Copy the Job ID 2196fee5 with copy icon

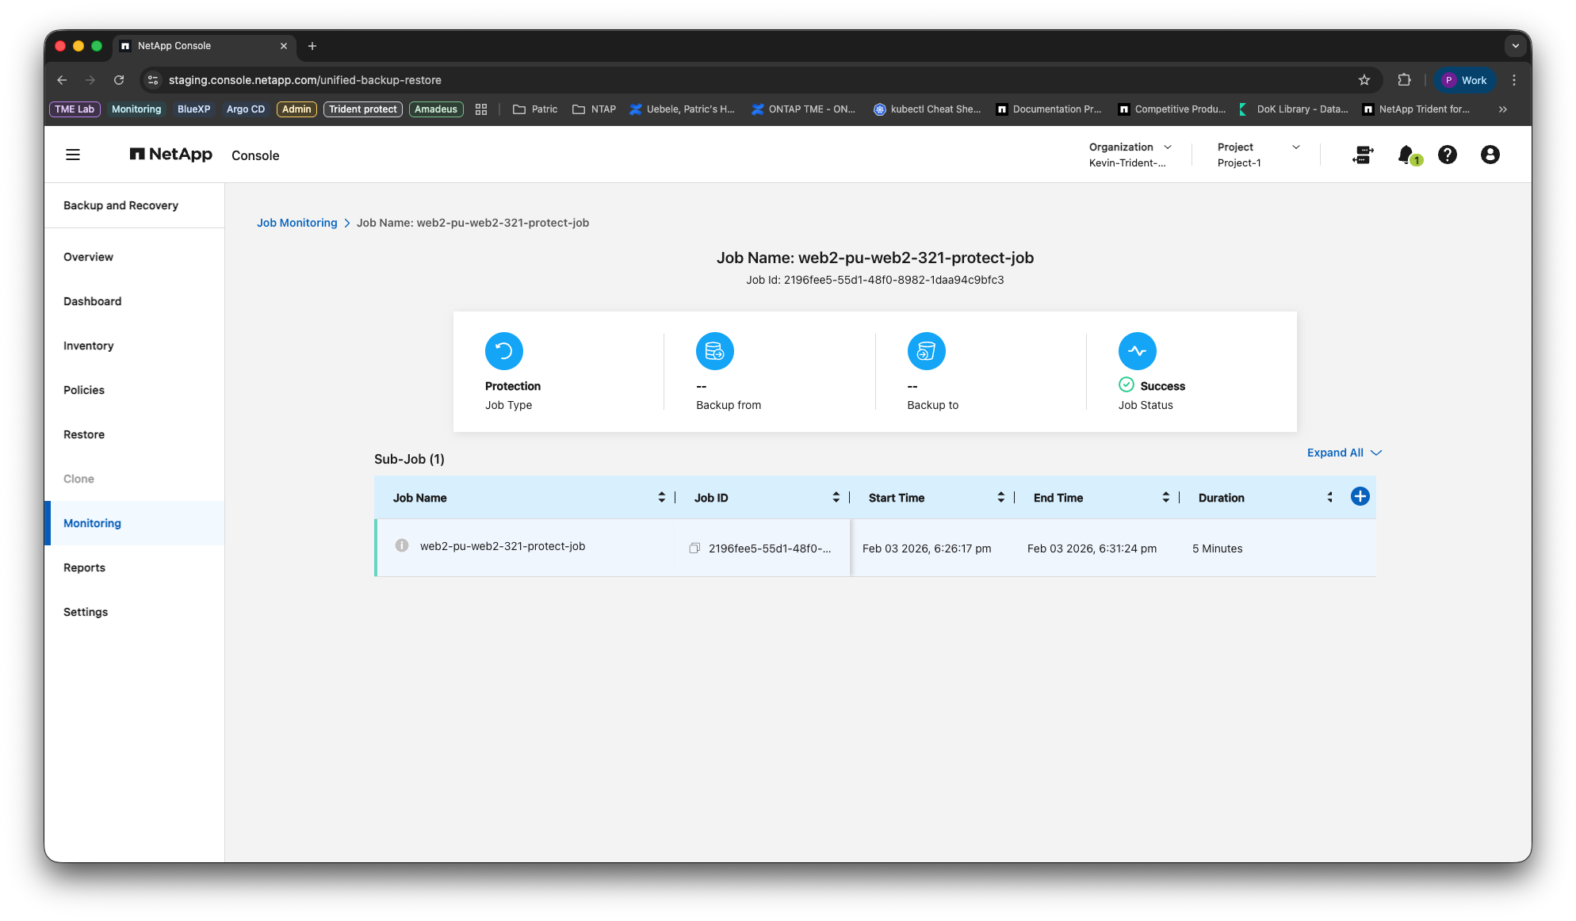click(694, 548)
